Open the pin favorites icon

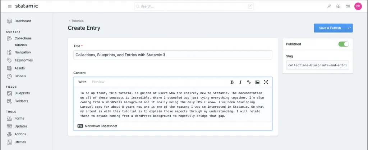coord(329,6)
